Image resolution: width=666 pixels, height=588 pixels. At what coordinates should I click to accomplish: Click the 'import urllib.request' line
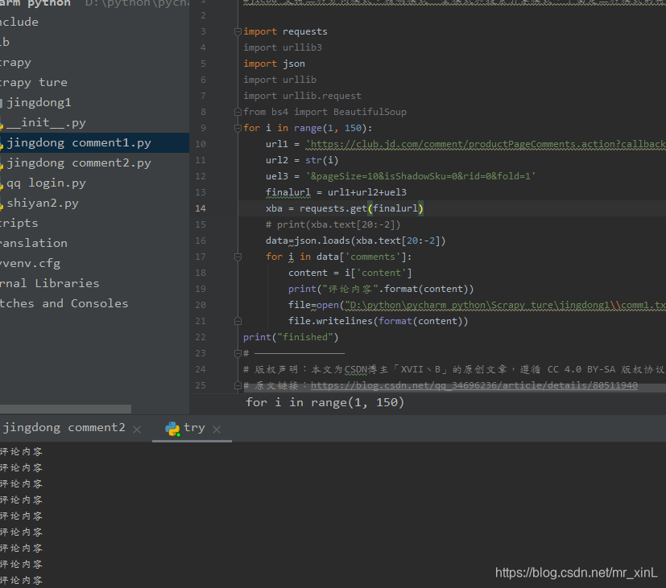[302, 96]
